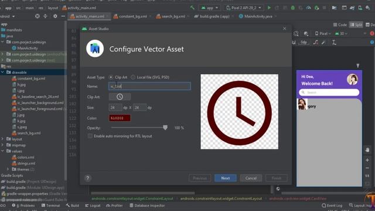Open the Terminal tool window
The height and width of the screenshot is (211, 375).
(x=51, y=206)
